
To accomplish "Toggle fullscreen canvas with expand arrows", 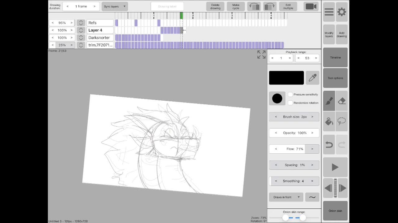I will (x=261, y=55).
